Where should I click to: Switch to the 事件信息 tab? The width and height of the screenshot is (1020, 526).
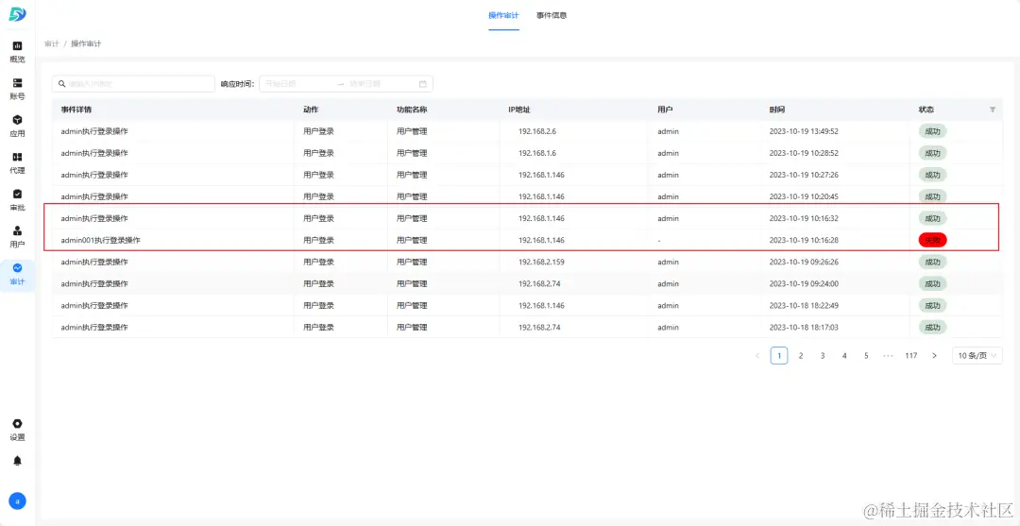[551, 15]
